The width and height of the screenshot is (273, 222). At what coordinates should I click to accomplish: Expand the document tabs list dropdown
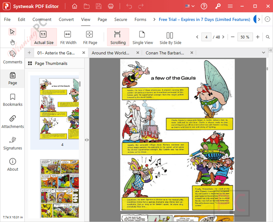pos(263,53)
